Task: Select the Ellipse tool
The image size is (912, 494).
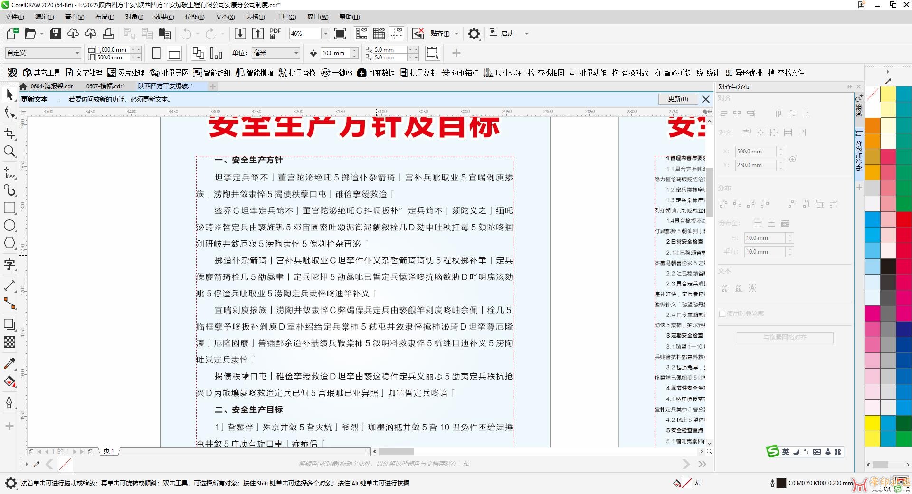Action: tap(9, 226)
